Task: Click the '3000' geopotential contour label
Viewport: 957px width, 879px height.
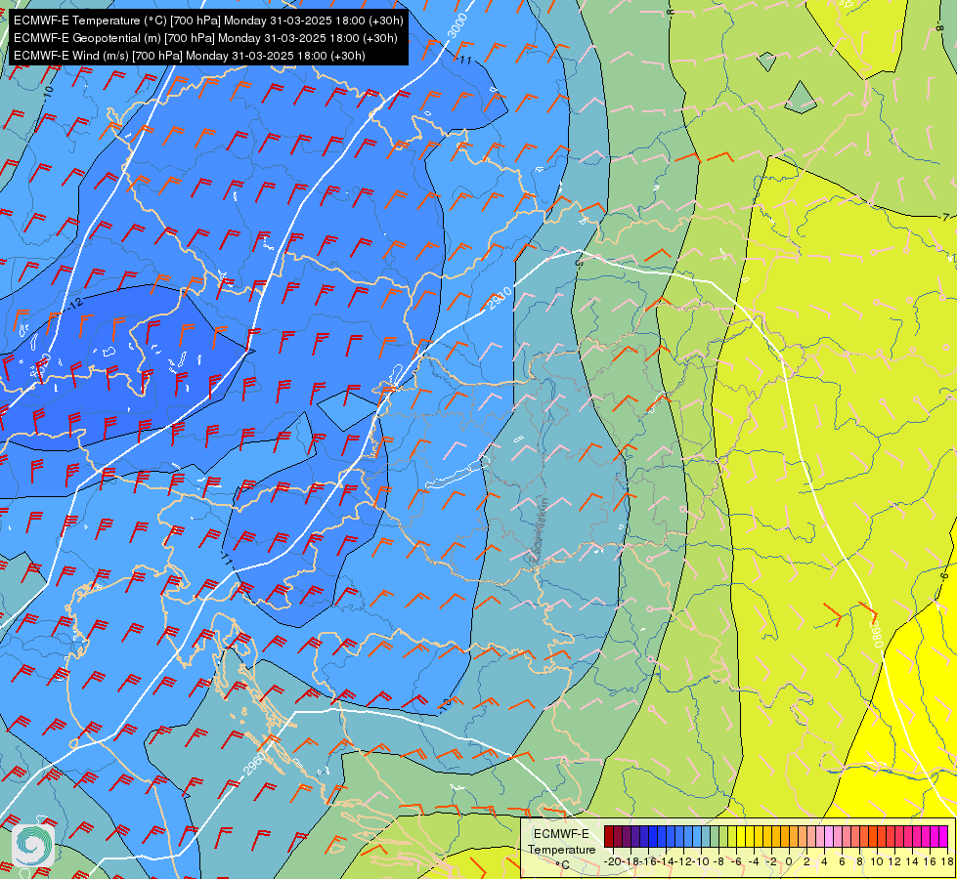Action: click(457, 25)
